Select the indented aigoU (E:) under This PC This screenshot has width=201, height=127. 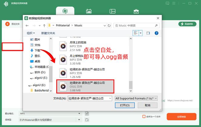click(x=38, y=78)
